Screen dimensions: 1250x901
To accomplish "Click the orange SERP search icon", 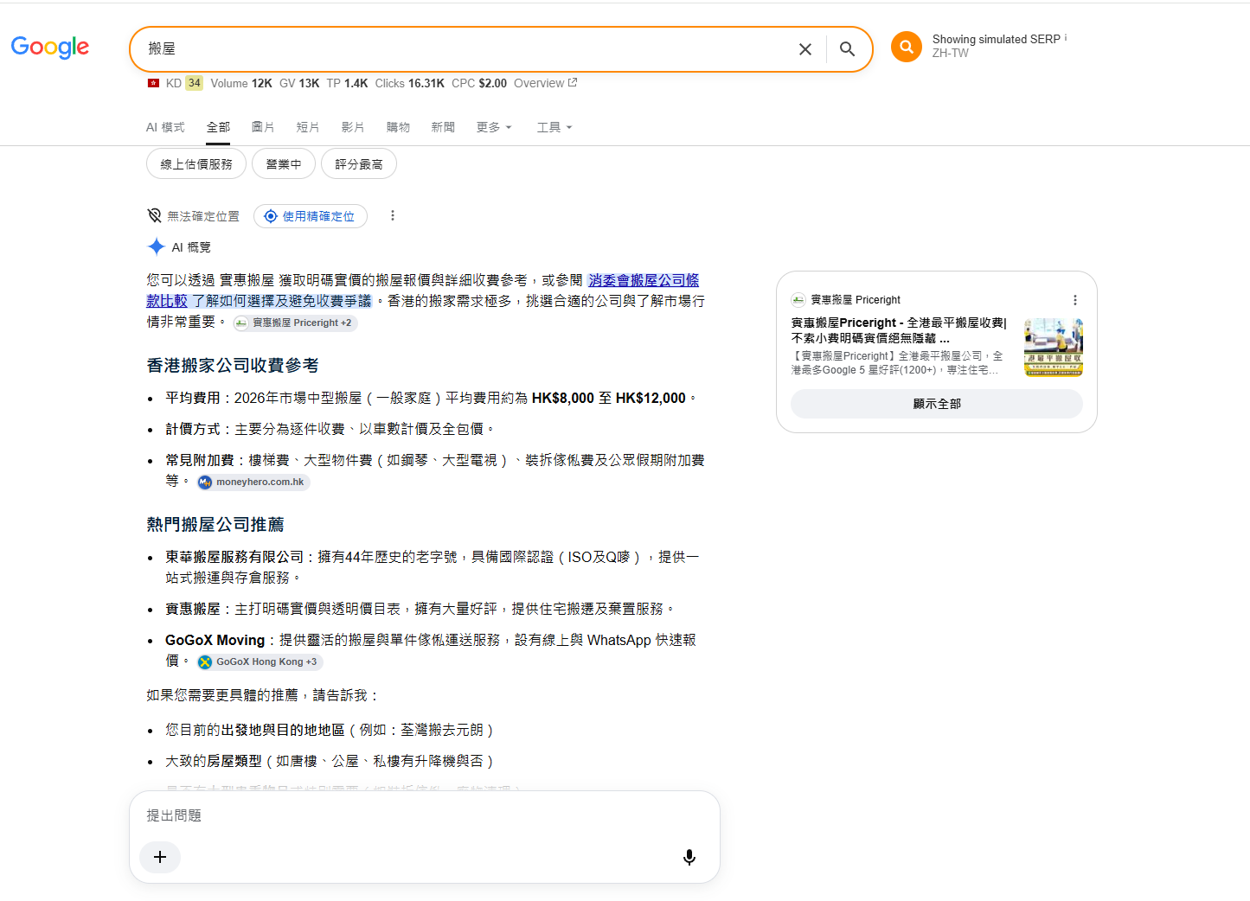I will click(x=907, y=47).
